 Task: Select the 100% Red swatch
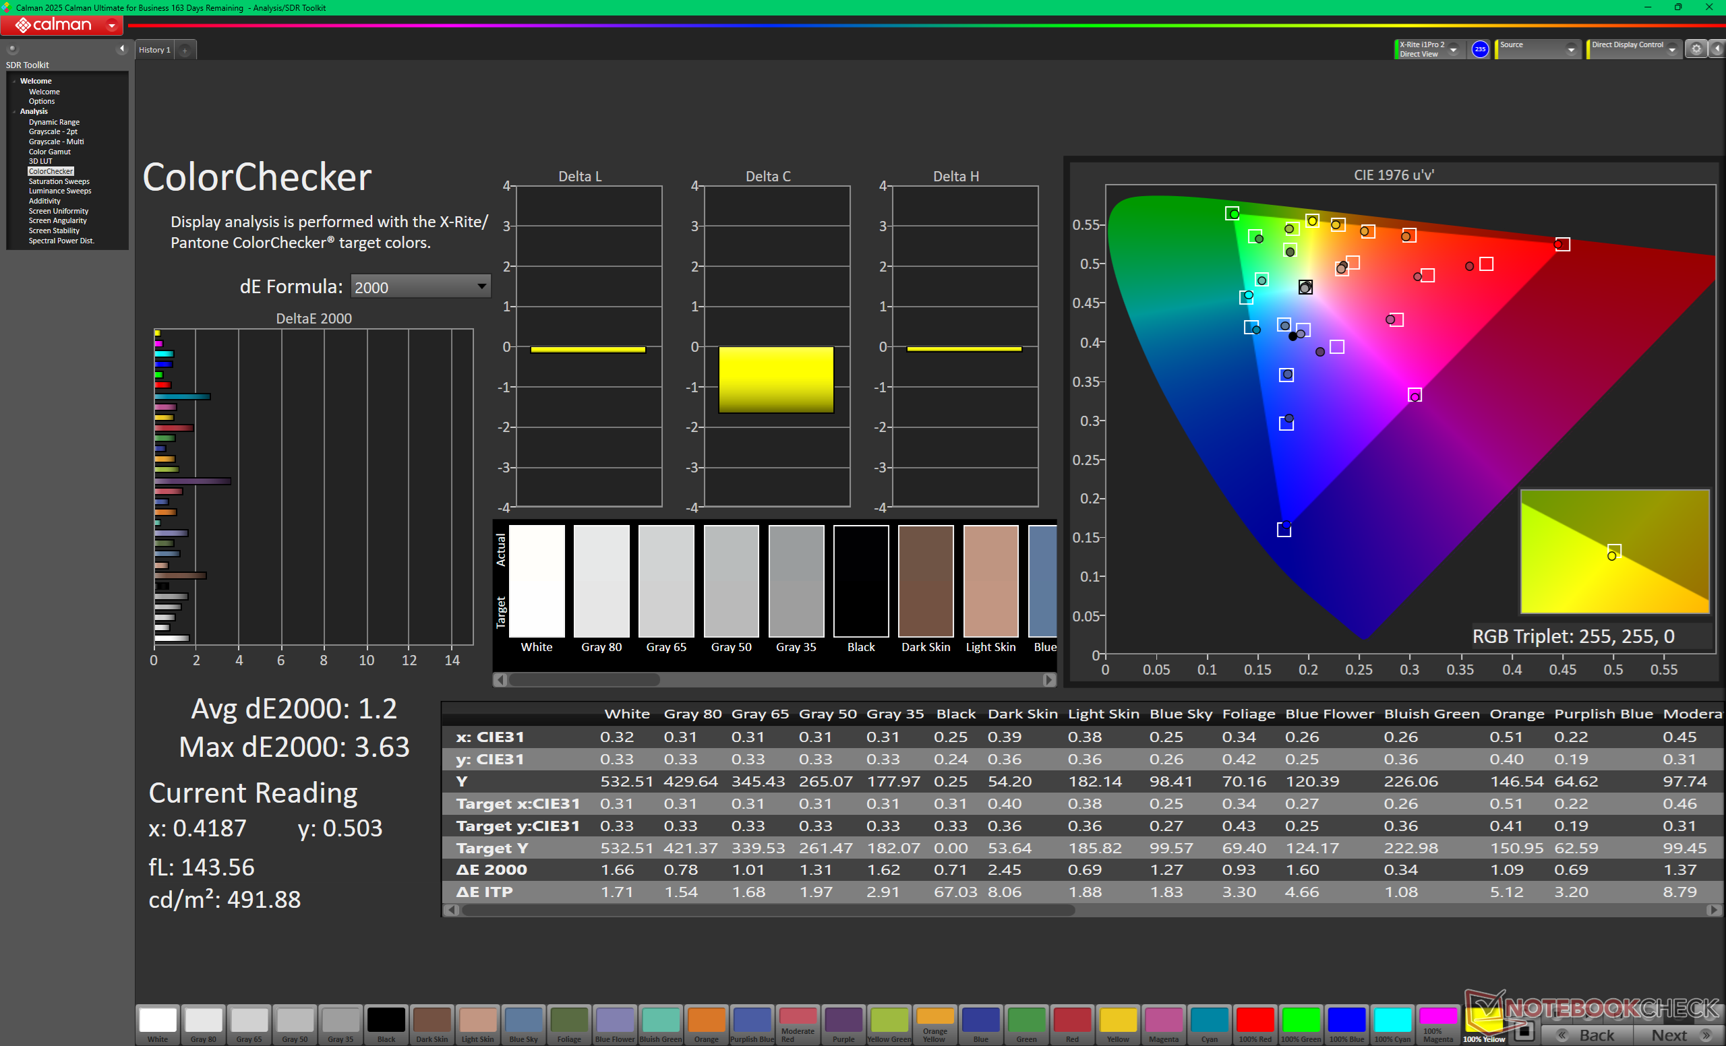pyautogui.click(x=1255, y=1025)
